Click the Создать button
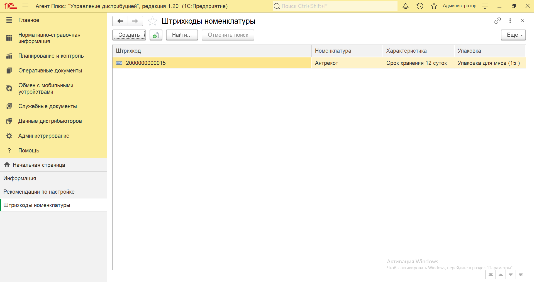The width and height of the screenshot is (534, 282). (129, 35)
